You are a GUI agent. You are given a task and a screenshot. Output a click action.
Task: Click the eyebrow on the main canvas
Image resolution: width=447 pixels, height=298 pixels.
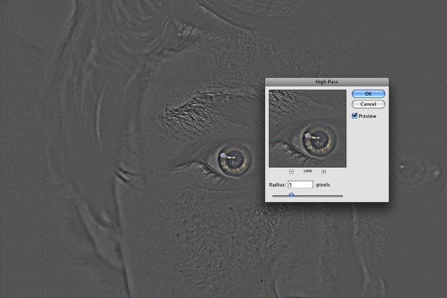coord(200,111)
